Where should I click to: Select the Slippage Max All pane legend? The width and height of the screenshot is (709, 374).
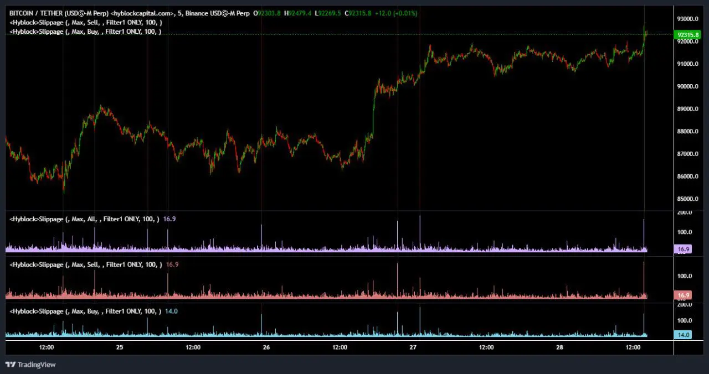85,219
